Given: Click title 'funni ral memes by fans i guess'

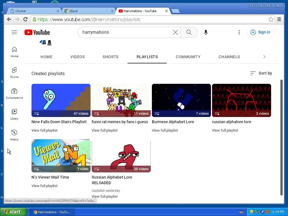Looking at the screenshot, I should [120, 122].
